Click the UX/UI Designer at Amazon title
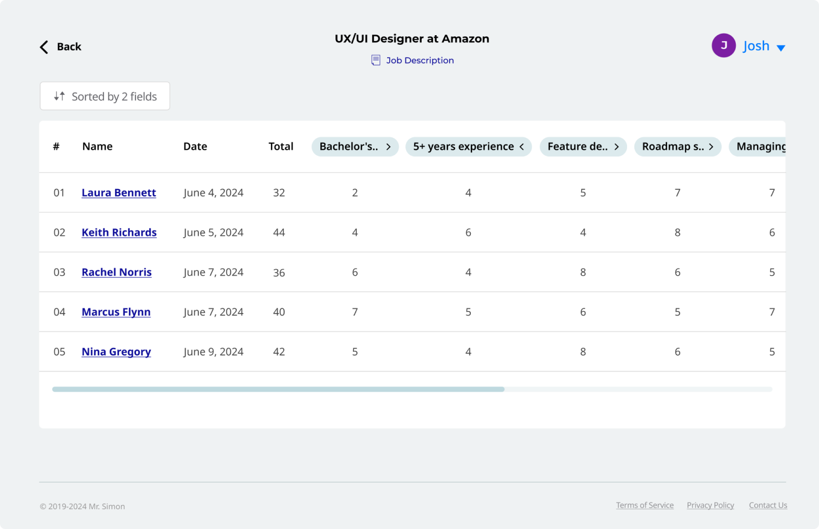The width and height of the screenshot is (819, 529). (412, 39)
